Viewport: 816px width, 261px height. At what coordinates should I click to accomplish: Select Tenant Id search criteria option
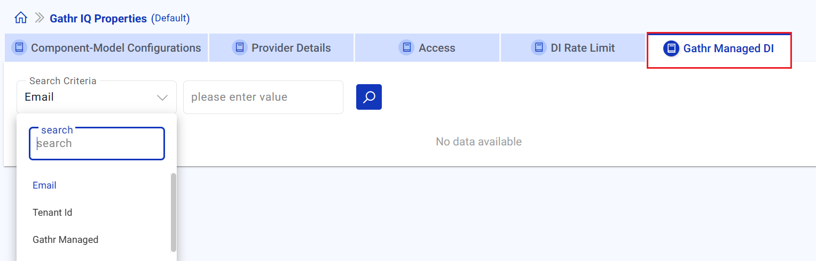coord(52,213)
